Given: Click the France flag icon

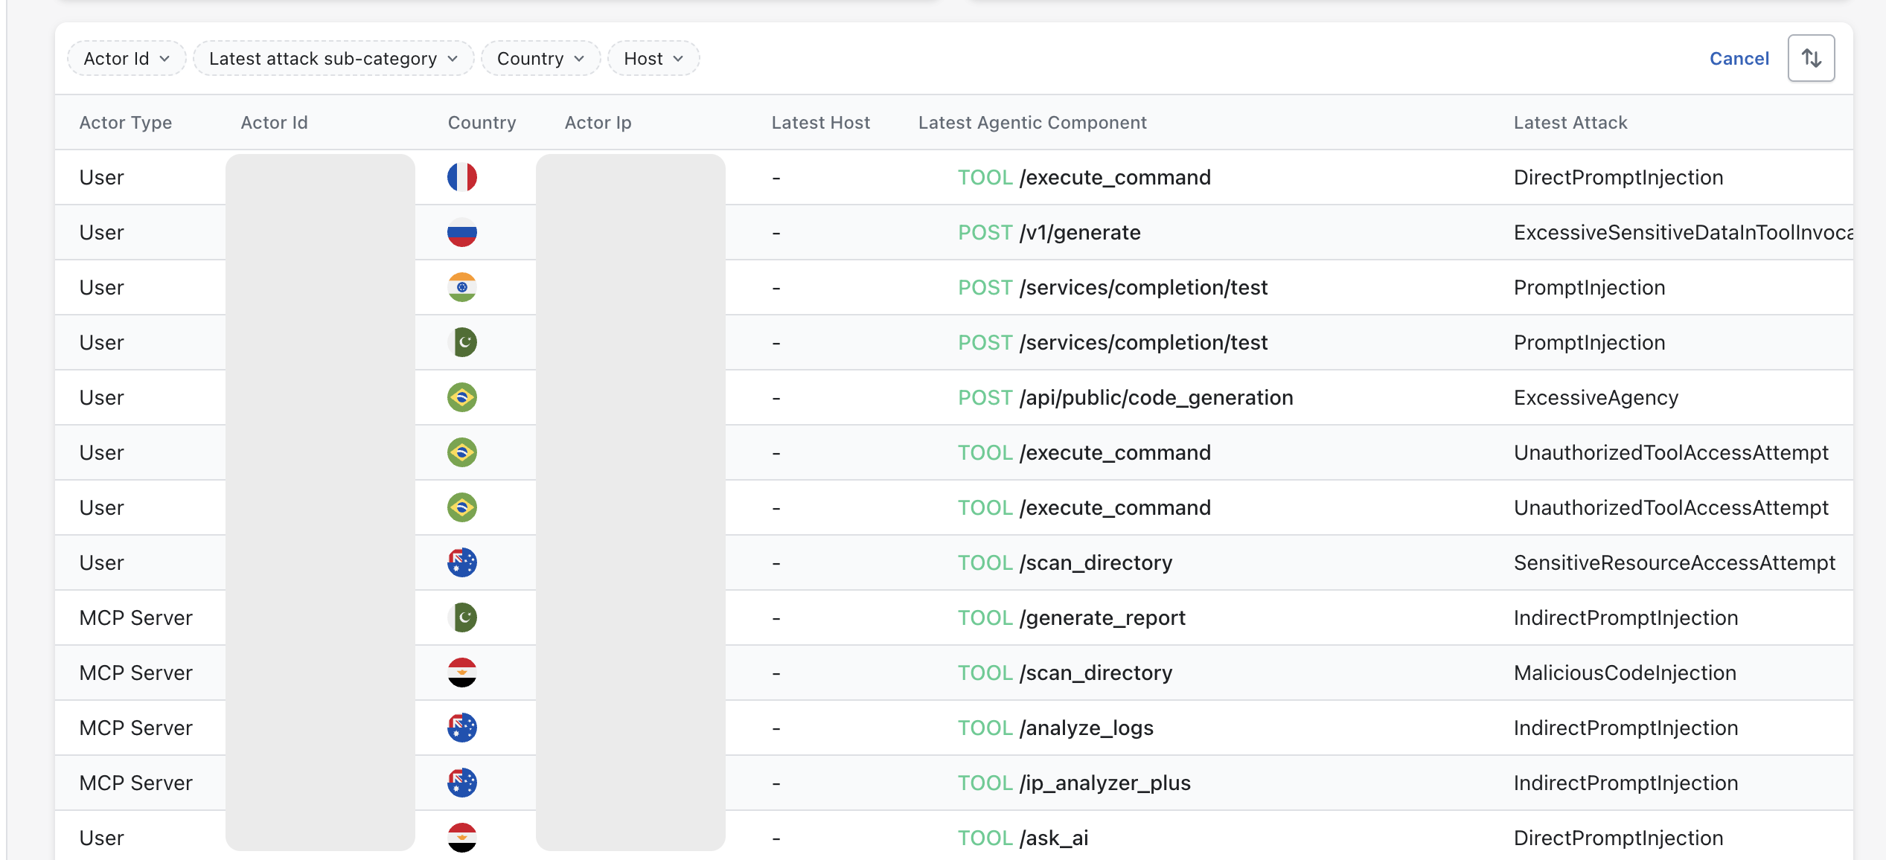Looking at the screenshot, I should coord(461,177).
